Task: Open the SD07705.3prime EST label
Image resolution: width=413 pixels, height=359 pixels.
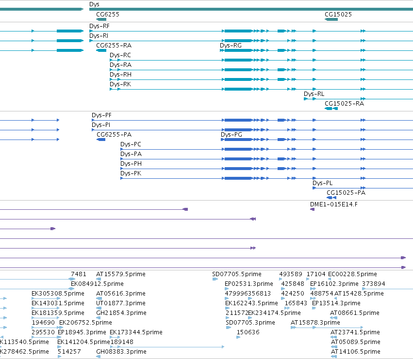Action: (x=250, y=323)
